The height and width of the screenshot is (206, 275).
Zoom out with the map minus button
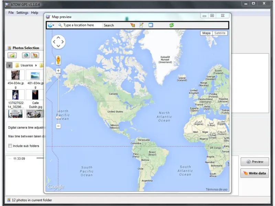(x=58, y=126)
